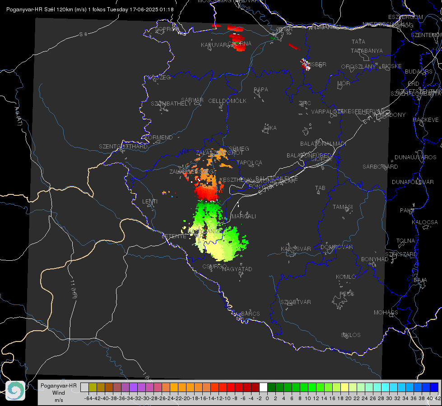Click the radar title with date 17-06-2025 01:18

(x=90, y=9)
